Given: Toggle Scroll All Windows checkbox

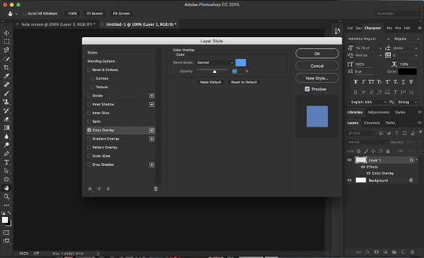Looking at the screenshot, I should pos(25,13).
